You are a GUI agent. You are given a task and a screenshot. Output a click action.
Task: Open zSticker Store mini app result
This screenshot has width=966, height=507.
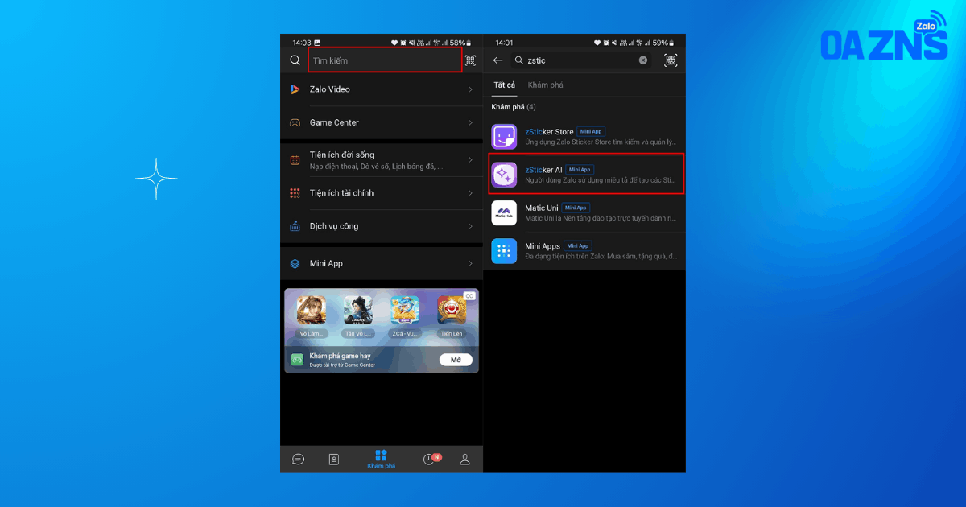click(x=587, y=136)
